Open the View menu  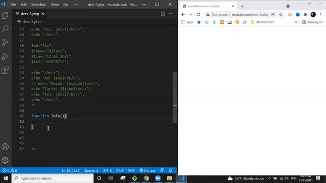pos(55,5)
